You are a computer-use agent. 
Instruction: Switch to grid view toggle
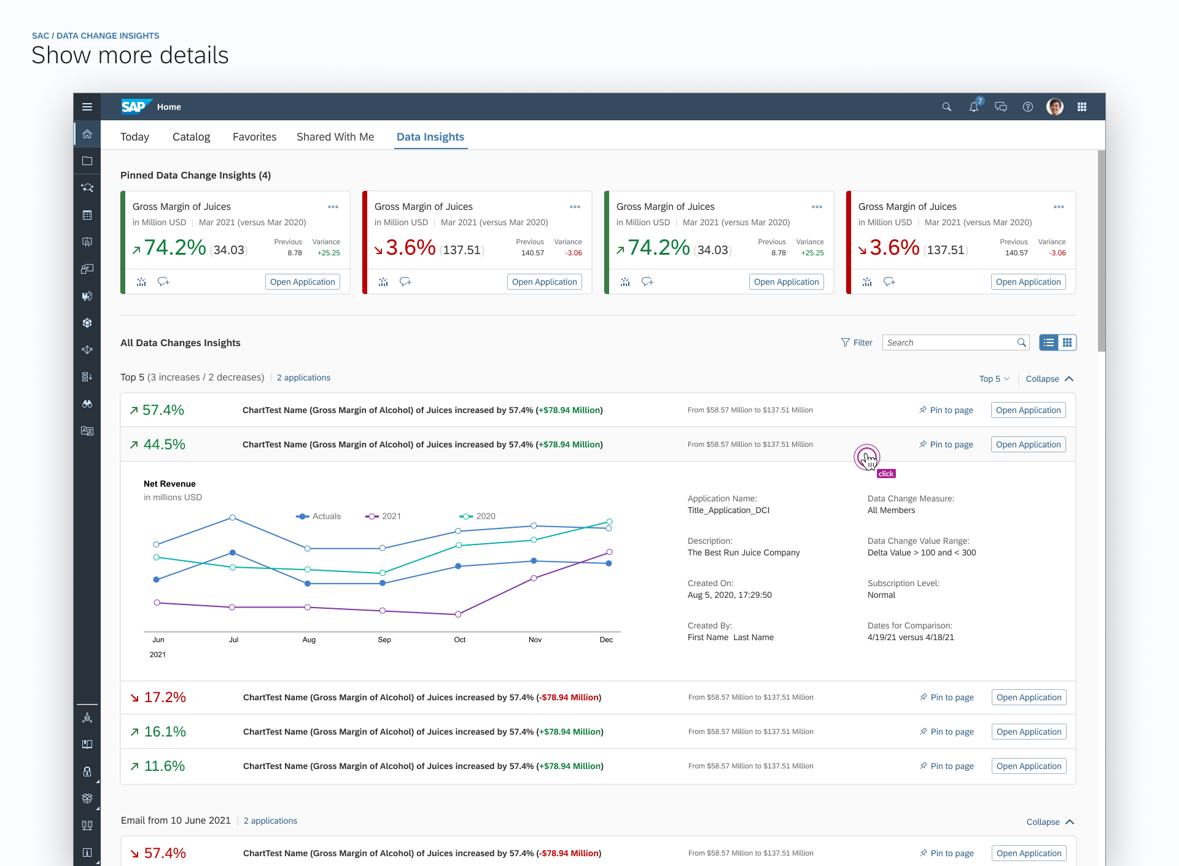(1067, 342)
